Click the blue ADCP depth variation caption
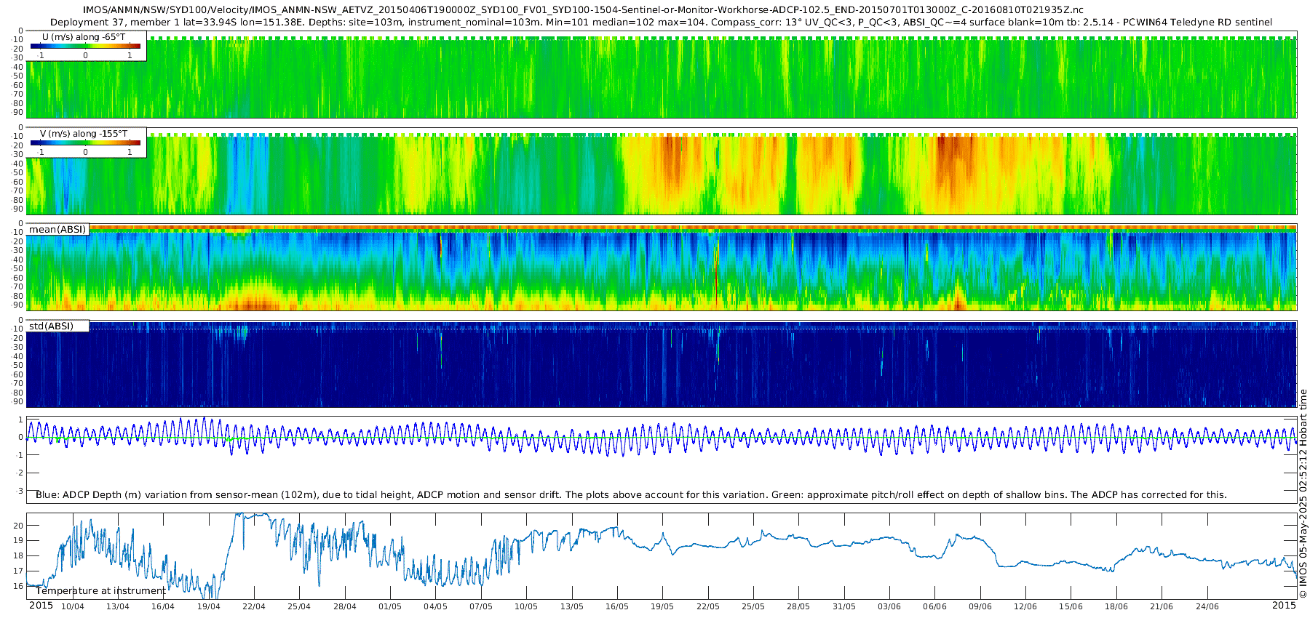Screen dimensions: 1310x618 point(631,494)
